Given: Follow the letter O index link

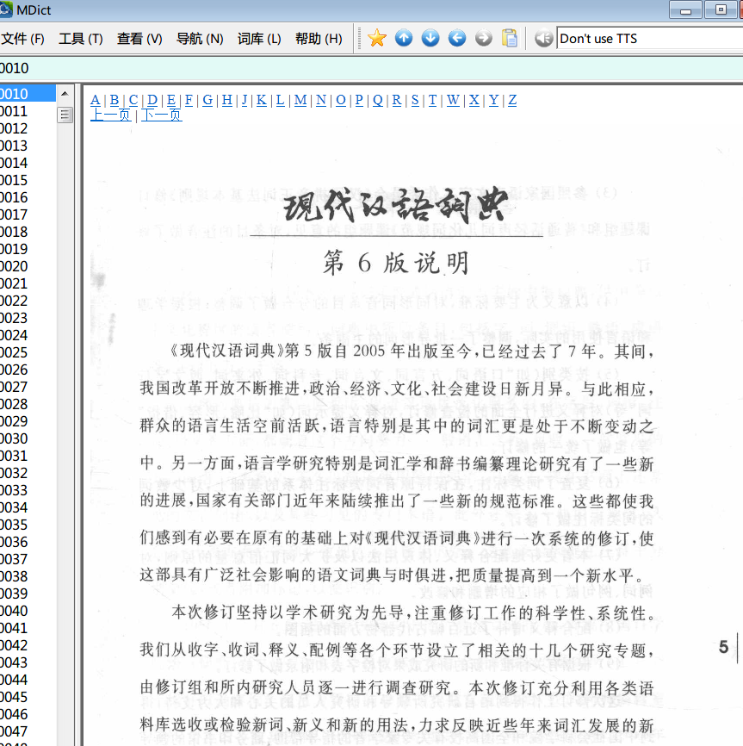Looking at the screenshot, I should pyautogui.click(x=340, y=100).
